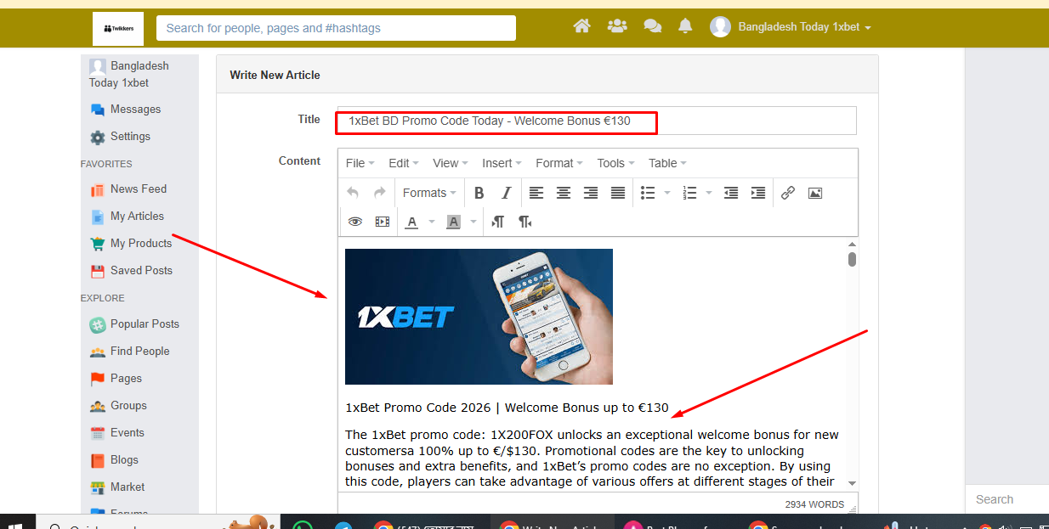Open Settings in the sidebar
This screenshot has height=529, width=1049.
point(130,137)
